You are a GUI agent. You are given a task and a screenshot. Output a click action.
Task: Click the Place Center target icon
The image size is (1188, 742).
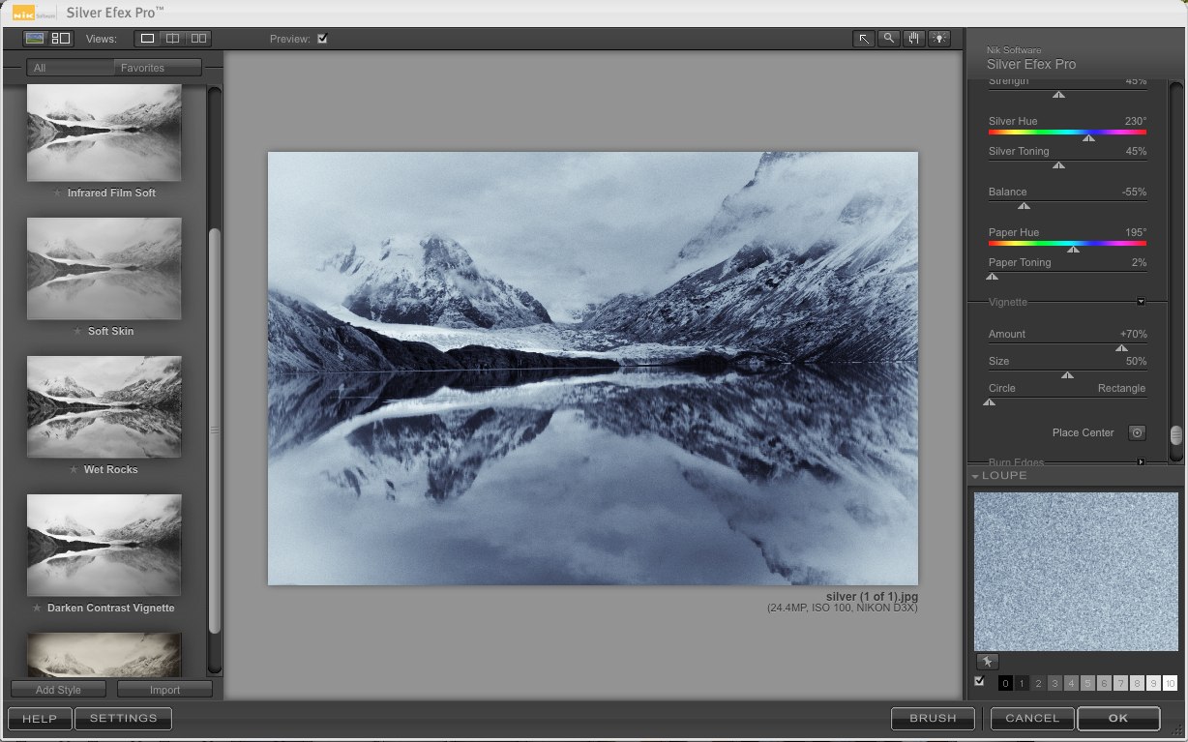click(1138, 432)
